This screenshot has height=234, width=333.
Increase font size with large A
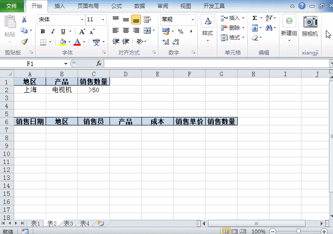pyautogui.click(x=82, y=31)
